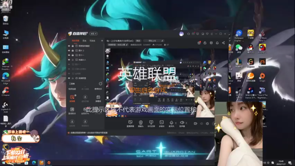Open the gear settings icon beside the preview eye
The height and width of the screenshot is (166, 295).
point(207,124)
